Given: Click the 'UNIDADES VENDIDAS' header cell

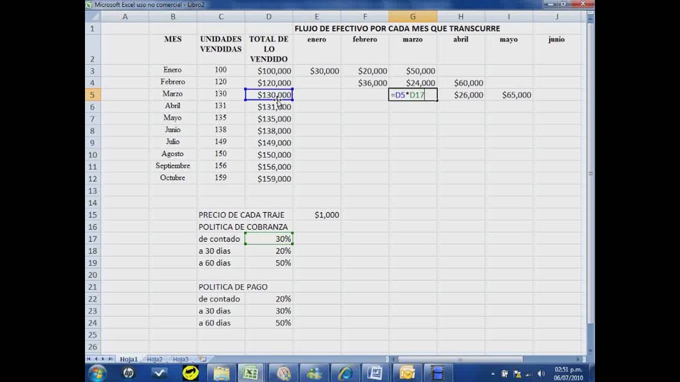Looking at the screenshot, I should tap(220, 49).
